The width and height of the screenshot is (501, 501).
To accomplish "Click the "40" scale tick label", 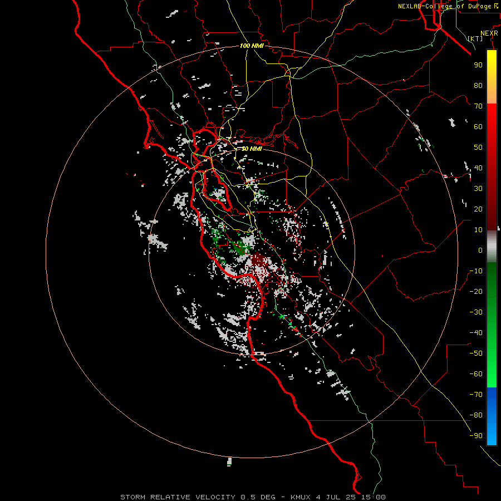I will pos(478,168).
